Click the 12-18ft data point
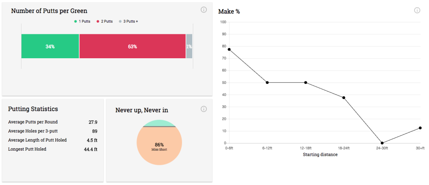Screen dimensions: 429x185 tap(305, 82)
